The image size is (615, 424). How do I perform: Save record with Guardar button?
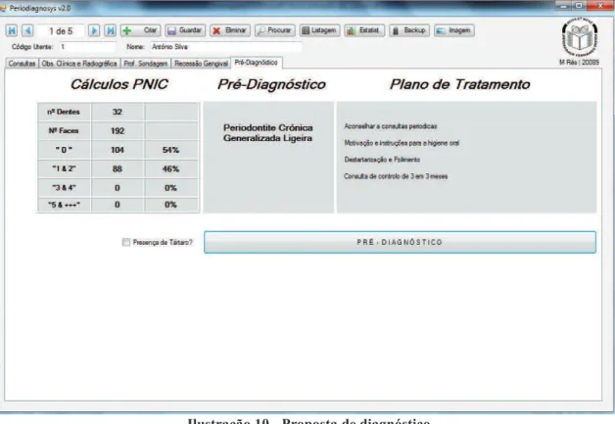click(x=185, y=30)
